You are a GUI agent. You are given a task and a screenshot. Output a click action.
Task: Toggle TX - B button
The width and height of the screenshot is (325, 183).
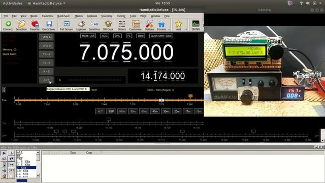tap(46, 63)
